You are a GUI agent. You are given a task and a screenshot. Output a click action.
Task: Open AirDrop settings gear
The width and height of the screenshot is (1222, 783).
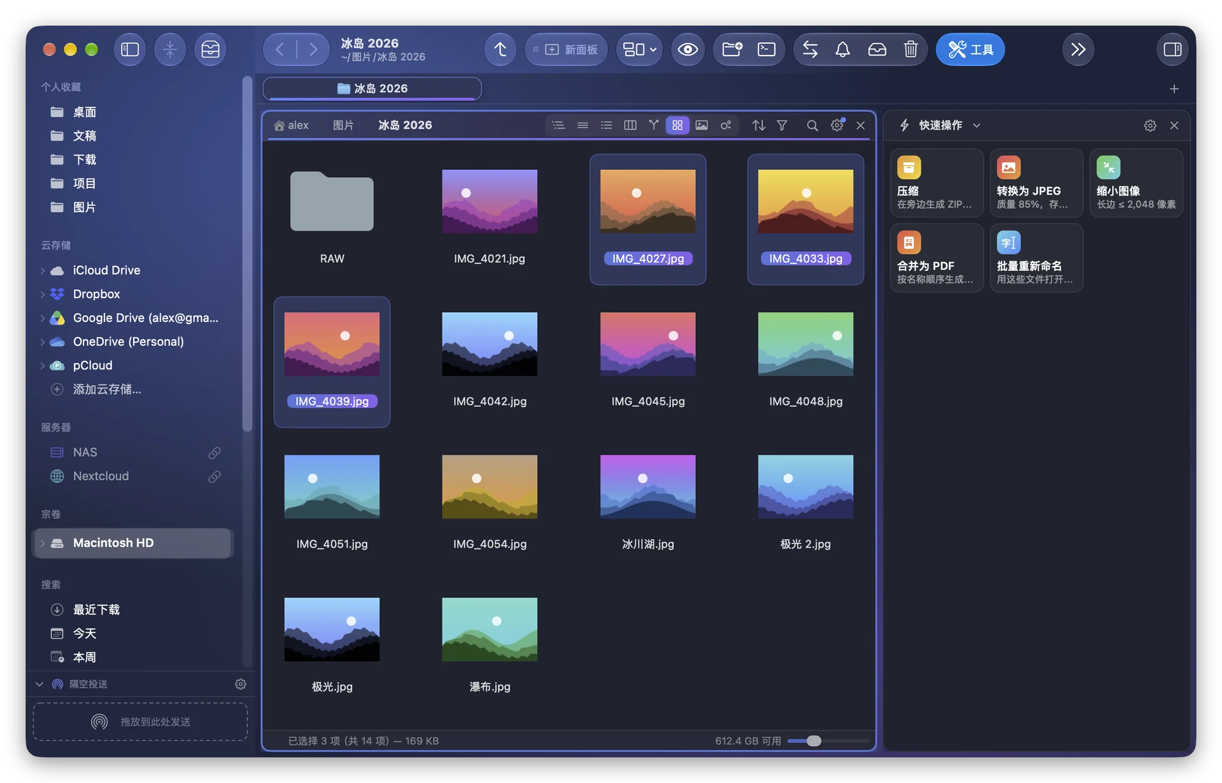[x=241, y=684]
